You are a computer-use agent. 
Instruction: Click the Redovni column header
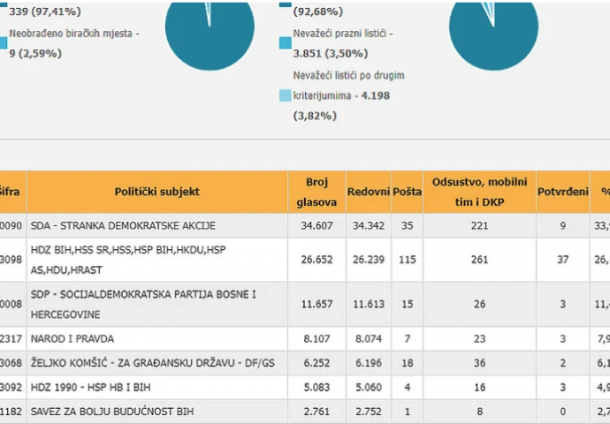click(369, 192)
